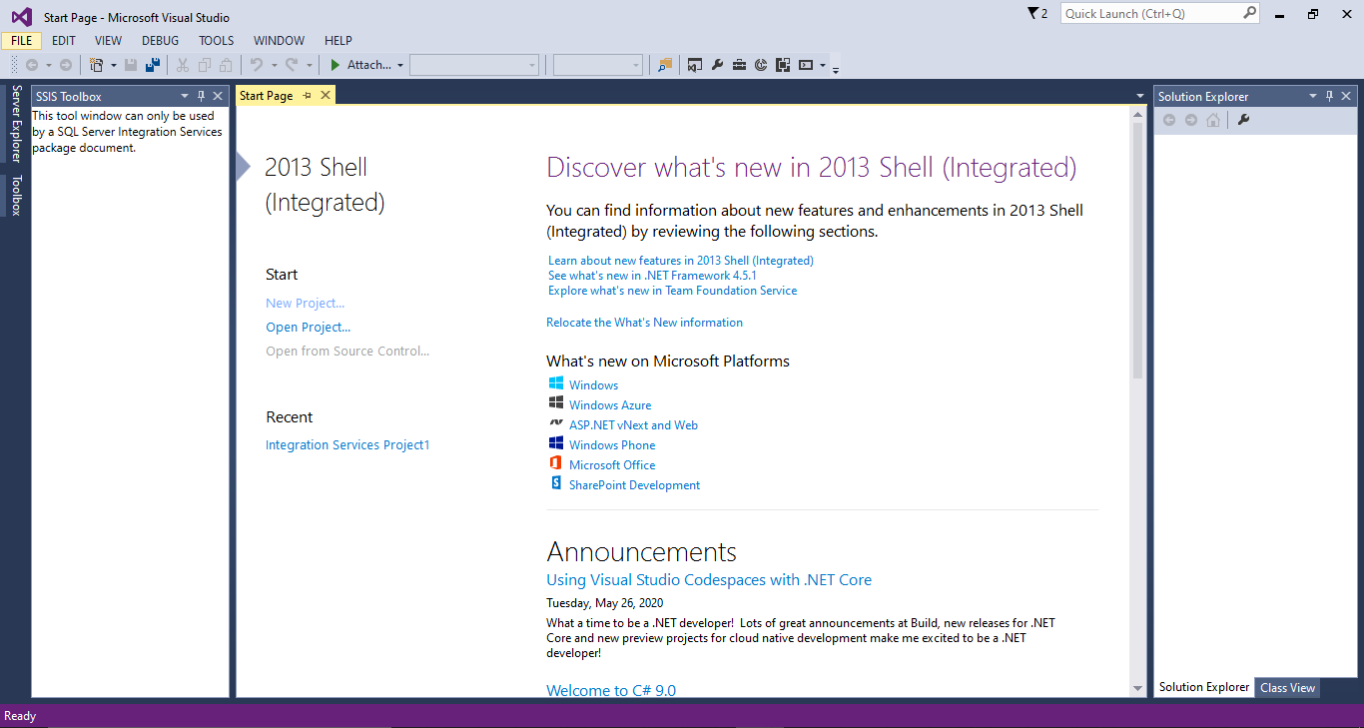Click the Navigate Forward arrow icon
This screenshot has width=1364, height=728.
66,65
